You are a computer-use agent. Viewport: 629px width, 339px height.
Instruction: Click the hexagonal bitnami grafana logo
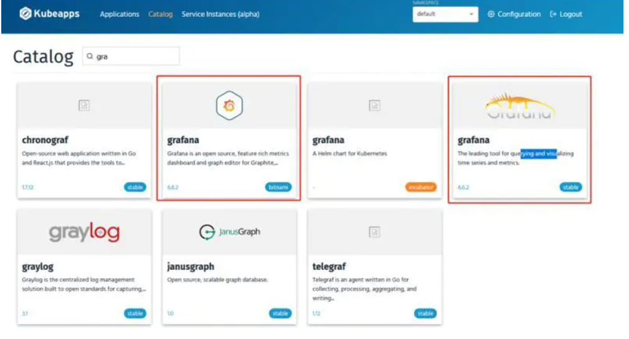(229, 106)
